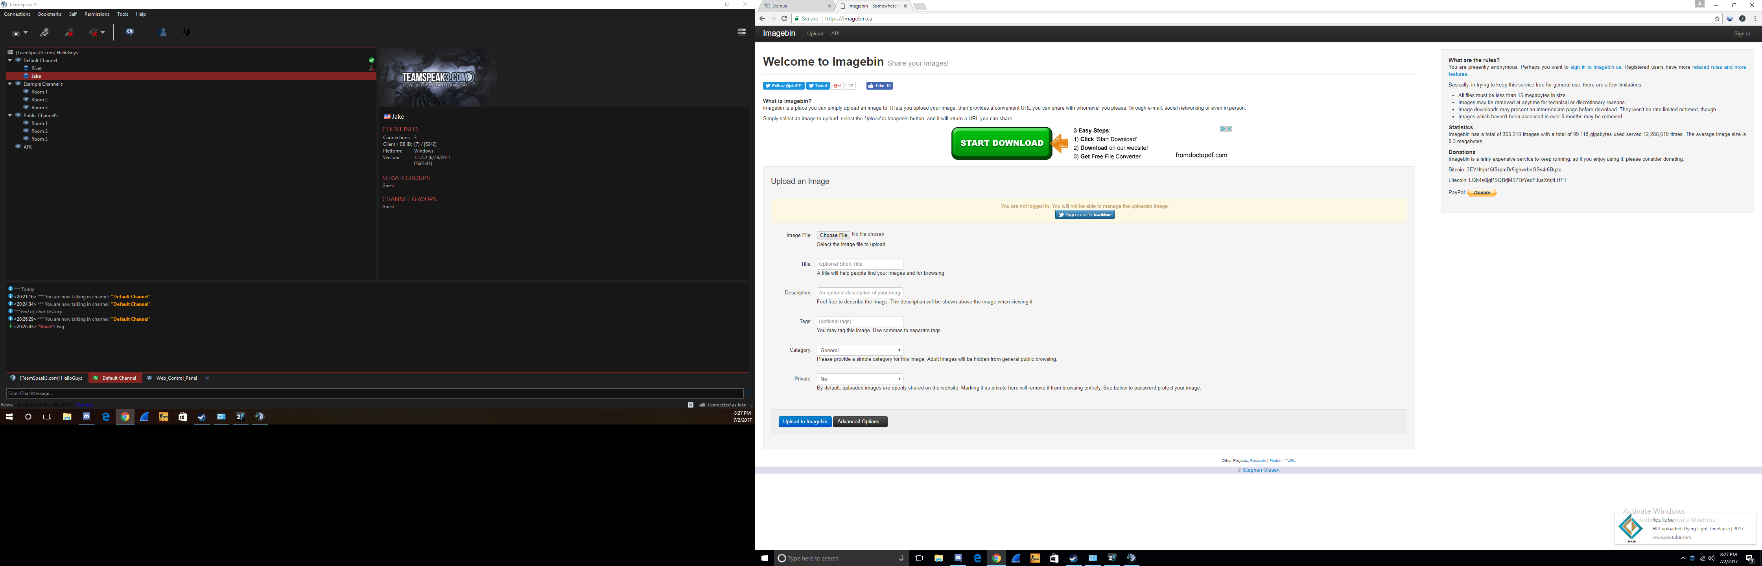Click the optional tags input field
The width and height of the screenshot is (1762, 566).
coord(860,321)
